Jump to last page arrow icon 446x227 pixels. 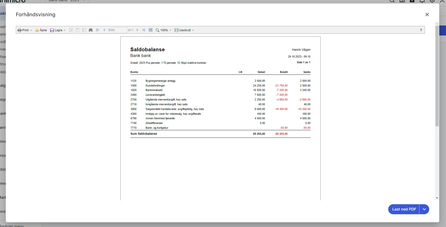coord(144,30)
